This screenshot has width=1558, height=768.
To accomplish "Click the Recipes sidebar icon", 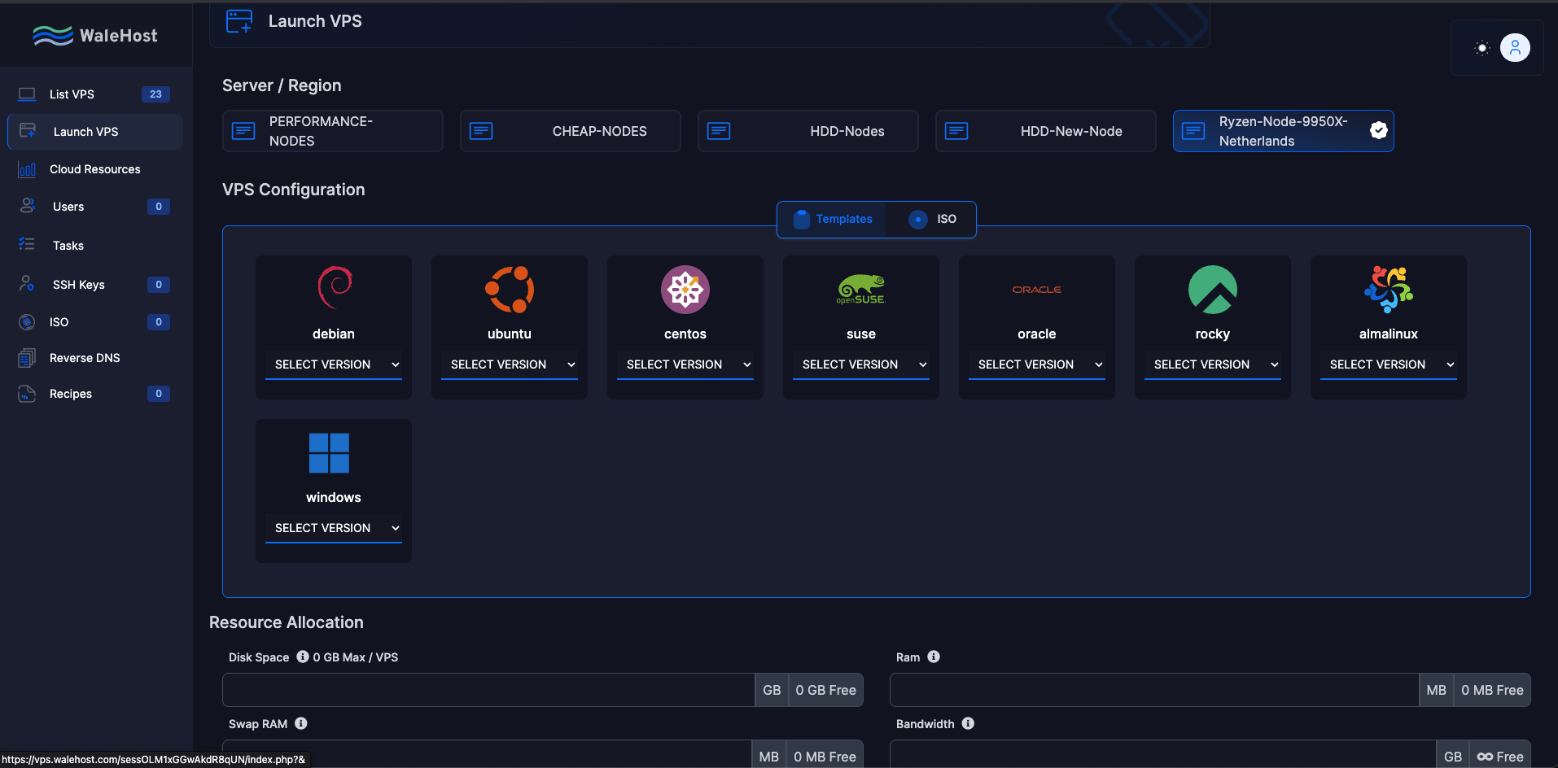I will click(x=27, y=394).
